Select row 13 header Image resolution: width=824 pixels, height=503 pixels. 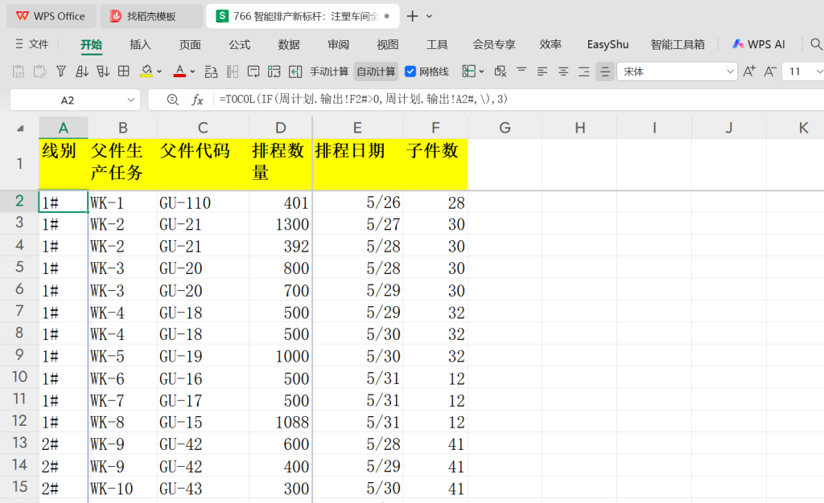coord(19,444)
